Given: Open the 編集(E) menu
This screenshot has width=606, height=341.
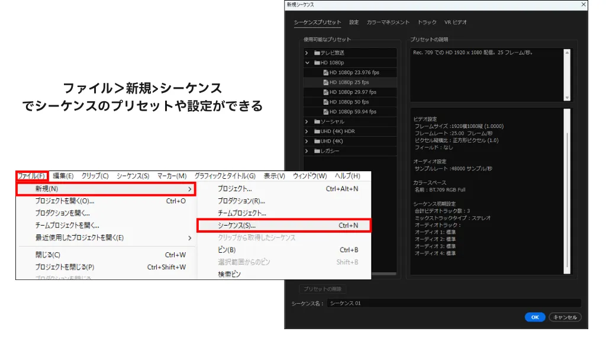Looking at the screenshot, I should [x=63, y=176].
